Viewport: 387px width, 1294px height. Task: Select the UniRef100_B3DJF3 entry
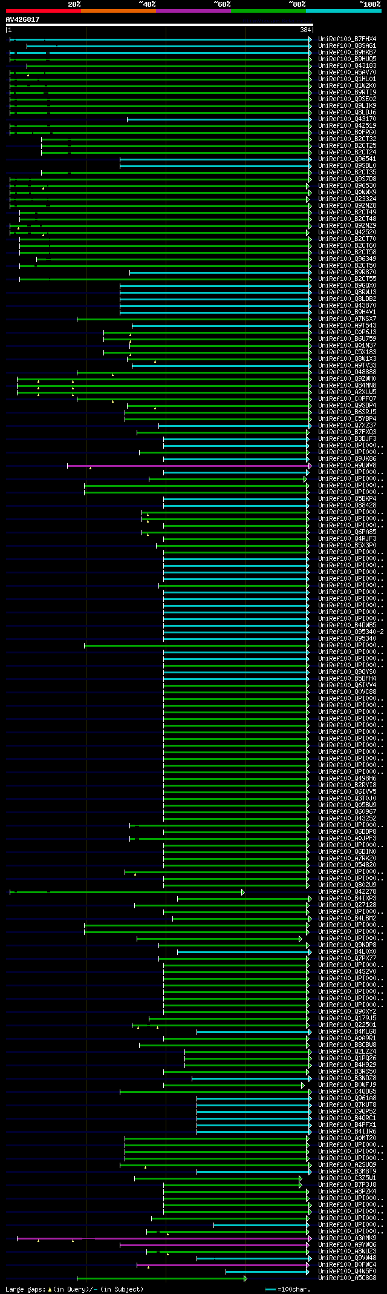pos(347,439)
